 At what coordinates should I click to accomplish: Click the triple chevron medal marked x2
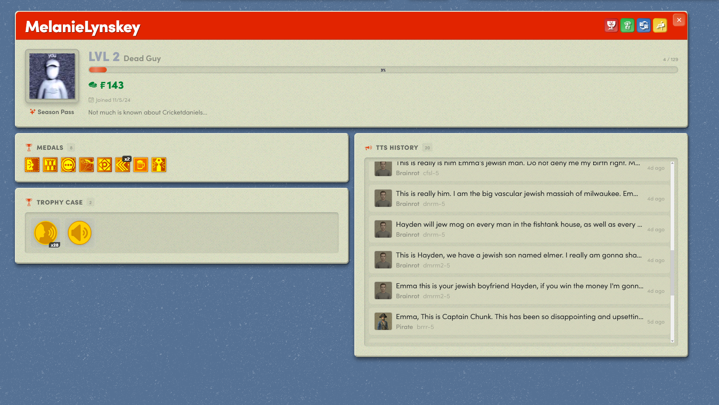coord(123,165)
